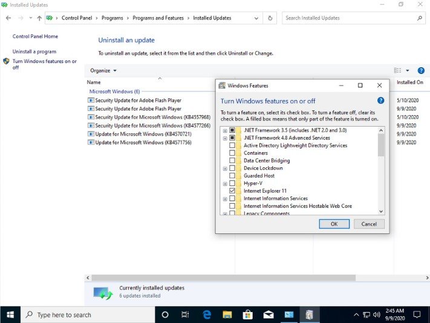This screenshot has height=323, width=430.
Task: Open recent locations dropdown arrow
Action: [31, 18]
